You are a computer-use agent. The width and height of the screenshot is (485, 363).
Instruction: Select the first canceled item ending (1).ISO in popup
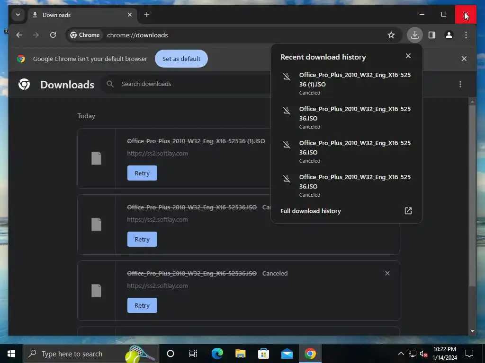pyautogui.click(x=346, y=83)
